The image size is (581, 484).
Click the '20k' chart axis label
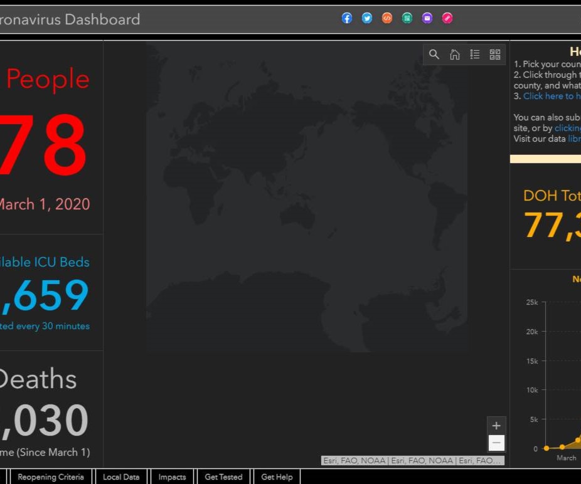532,332
